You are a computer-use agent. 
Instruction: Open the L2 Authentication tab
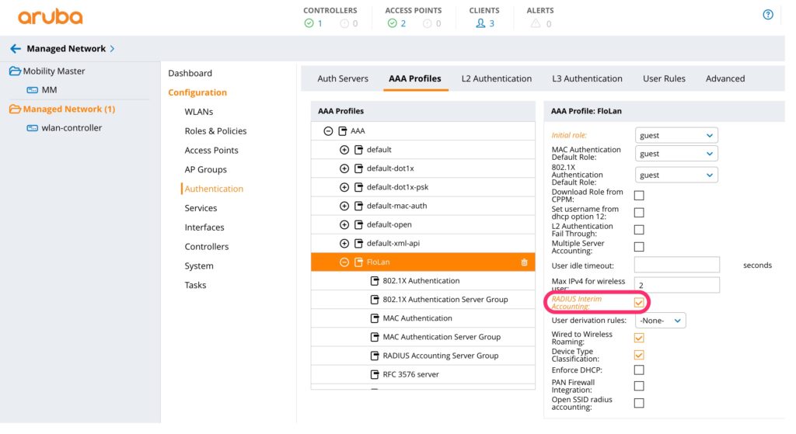(x=496, y=78)
